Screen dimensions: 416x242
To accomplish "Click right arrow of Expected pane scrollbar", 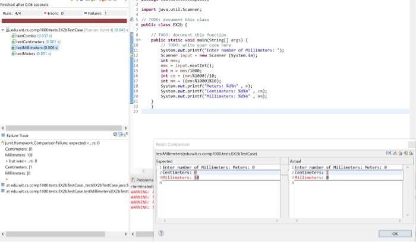I will point(278,220).
